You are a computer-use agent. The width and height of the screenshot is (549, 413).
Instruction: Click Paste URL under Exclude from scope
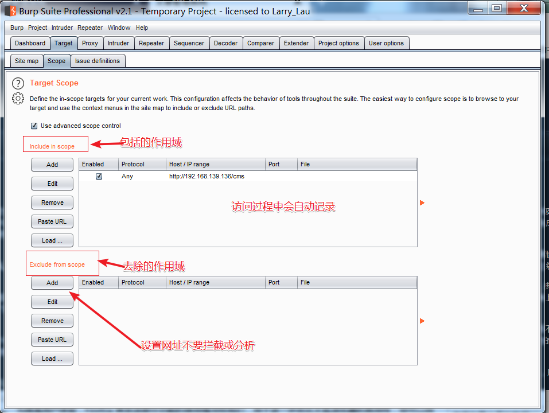click(52, 340)
